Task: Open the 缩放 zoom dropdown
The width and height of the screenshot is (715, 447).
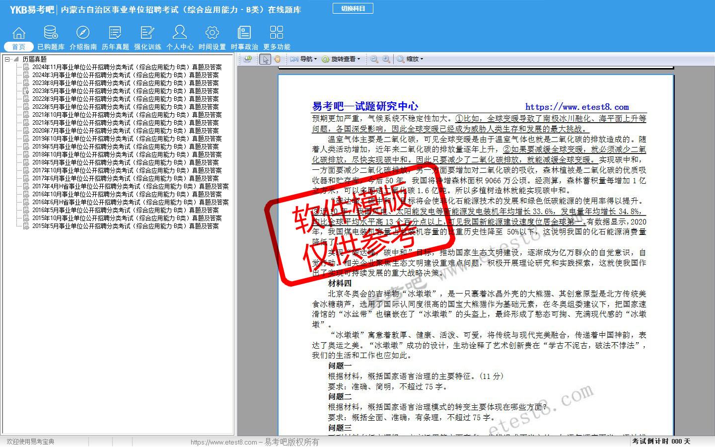Action: click(x=411, y=59)
